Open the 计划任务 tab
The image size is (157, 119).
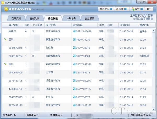[71, 18]
